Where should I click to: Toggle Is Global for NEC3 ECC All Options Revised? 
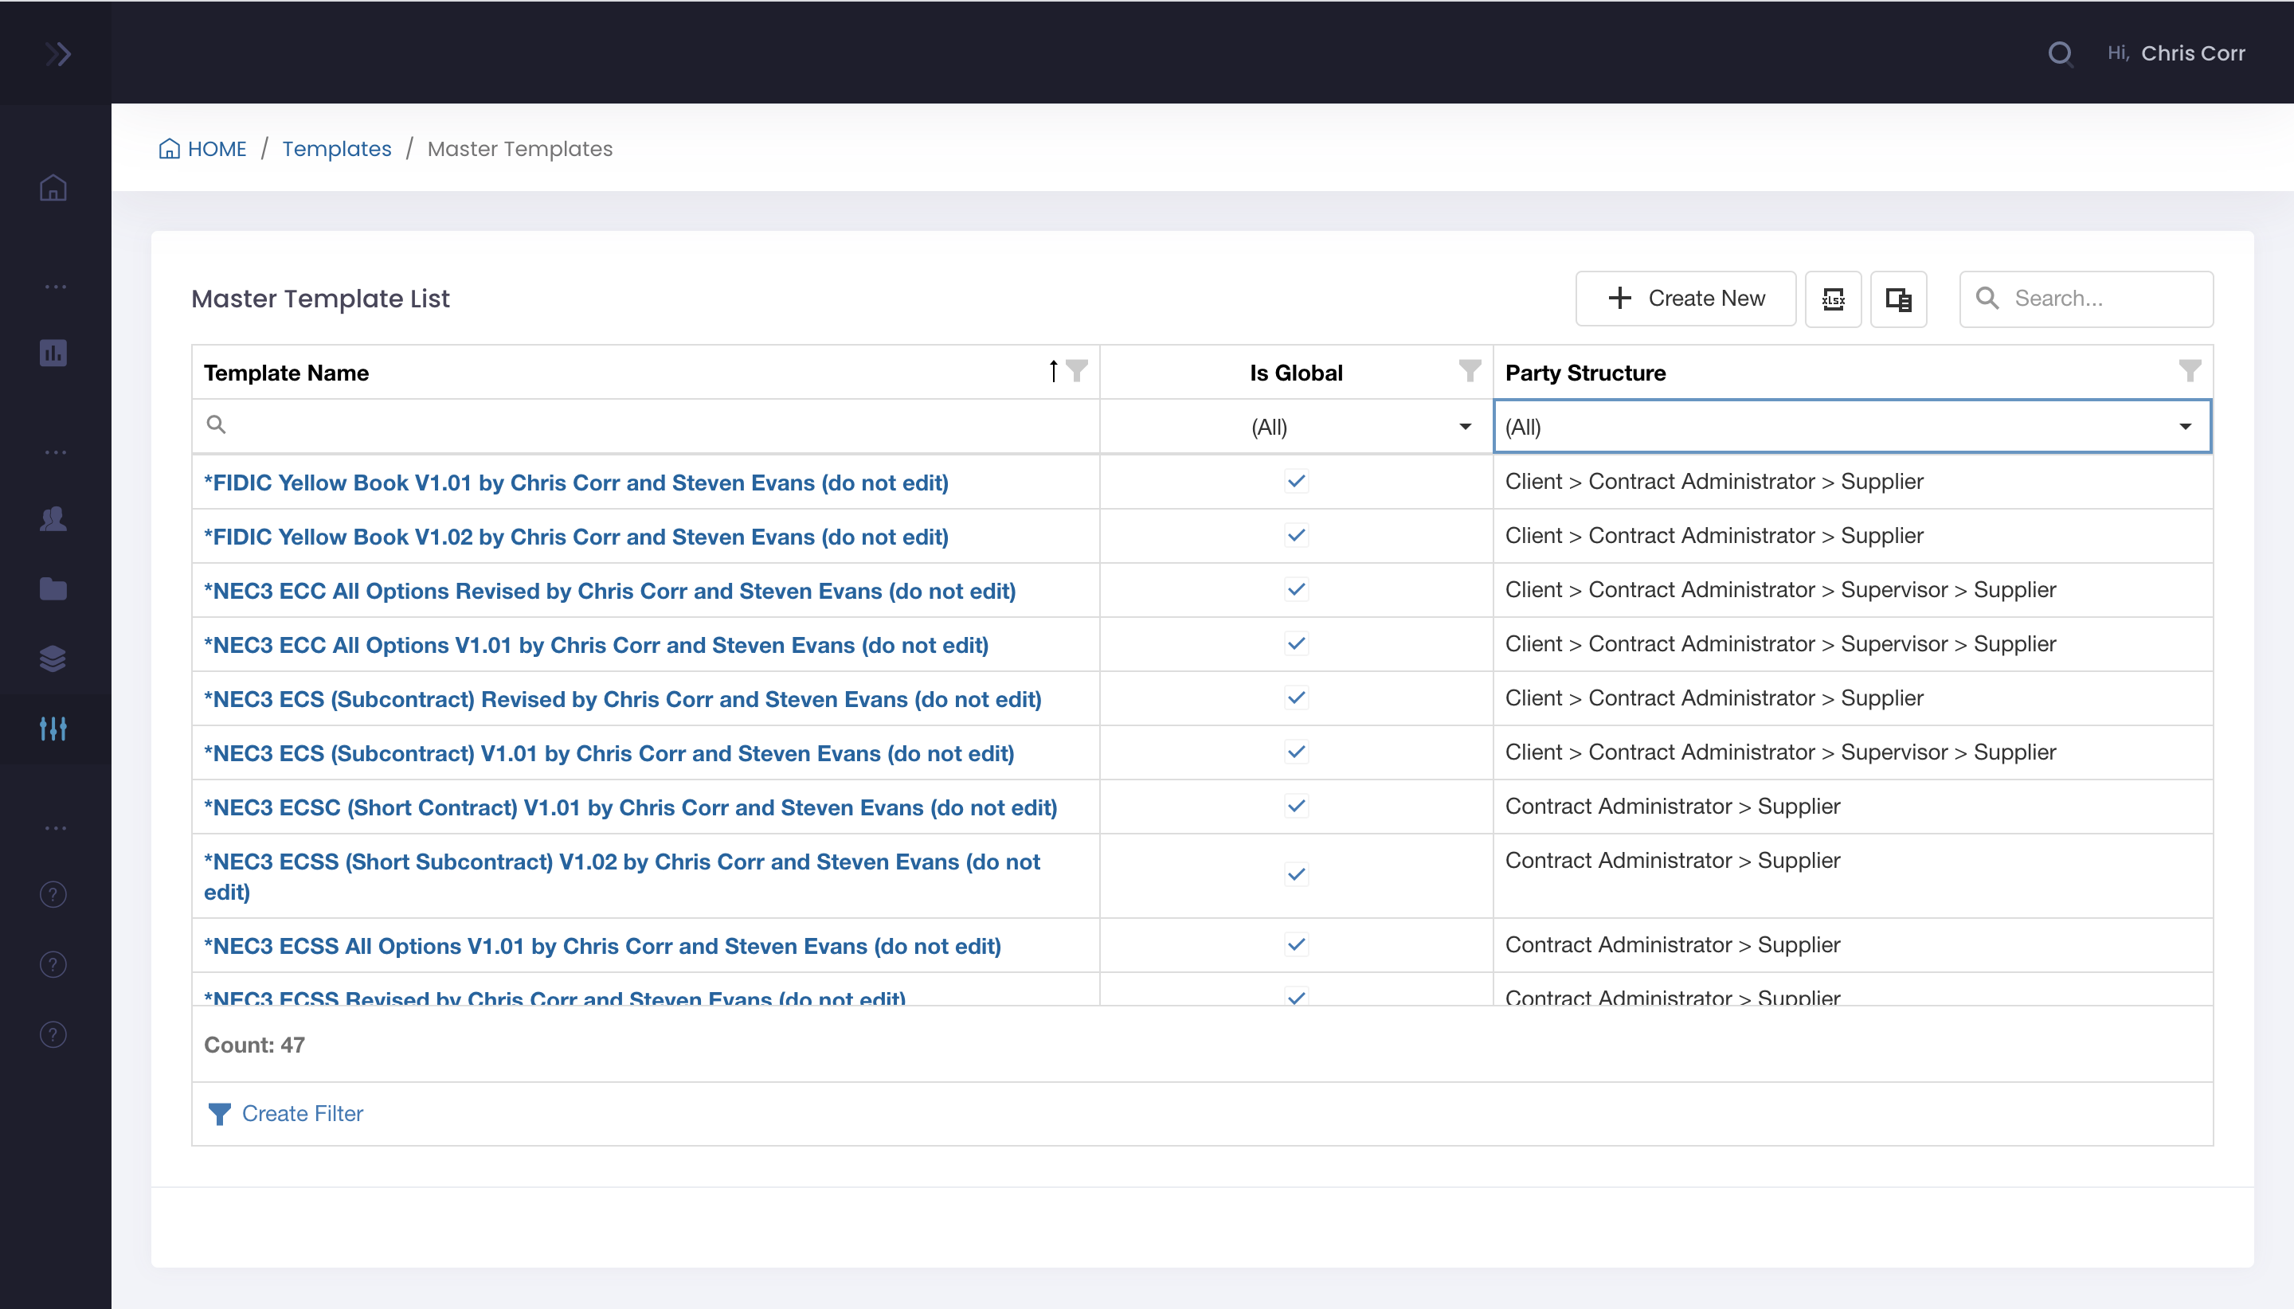(x=1296, y=589)
